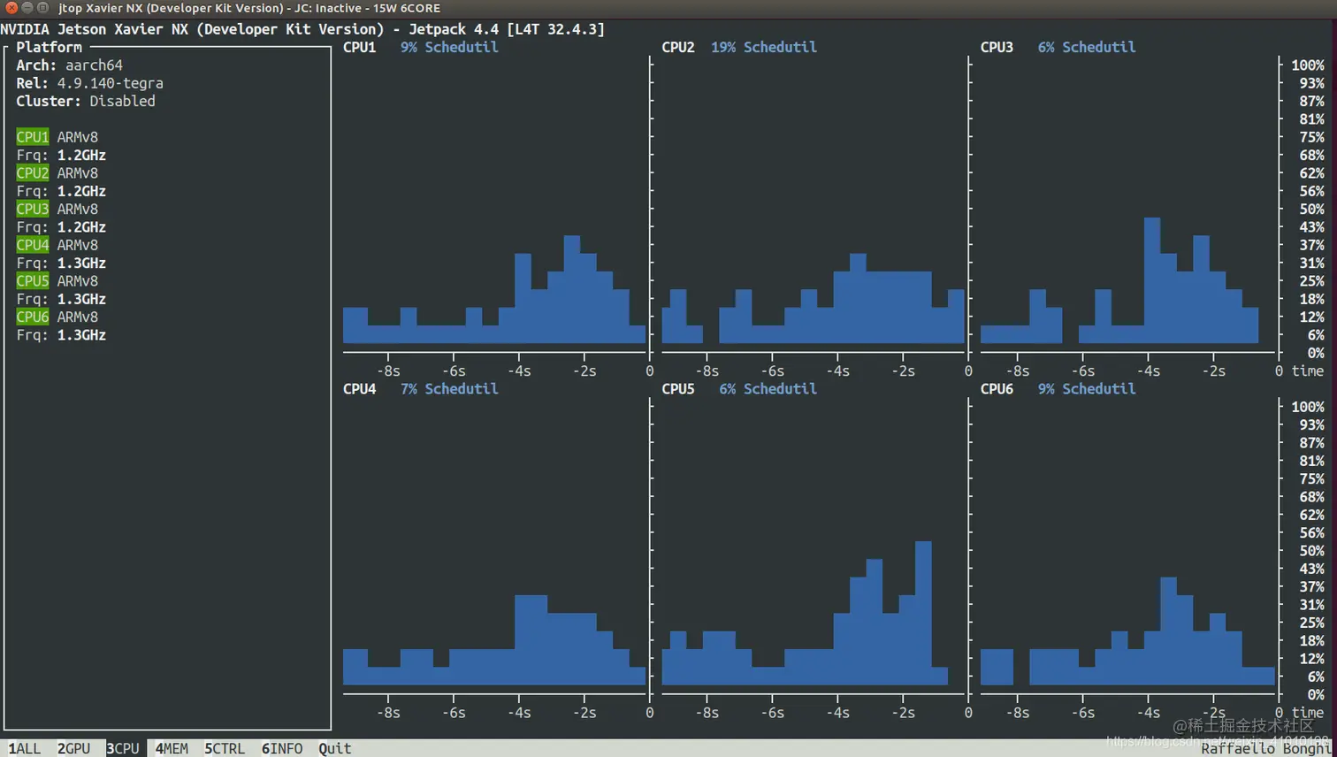
Task: Click the 19% Schedutil label
Action: [x=764, y=47]
